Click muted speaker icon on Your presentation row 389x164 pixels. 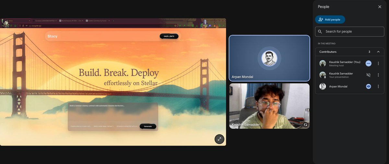click(x=368, y=75)
